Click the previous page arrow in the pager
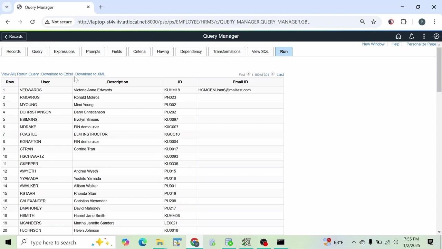Viewport: 442px width, 249px height. pos(248,74)
